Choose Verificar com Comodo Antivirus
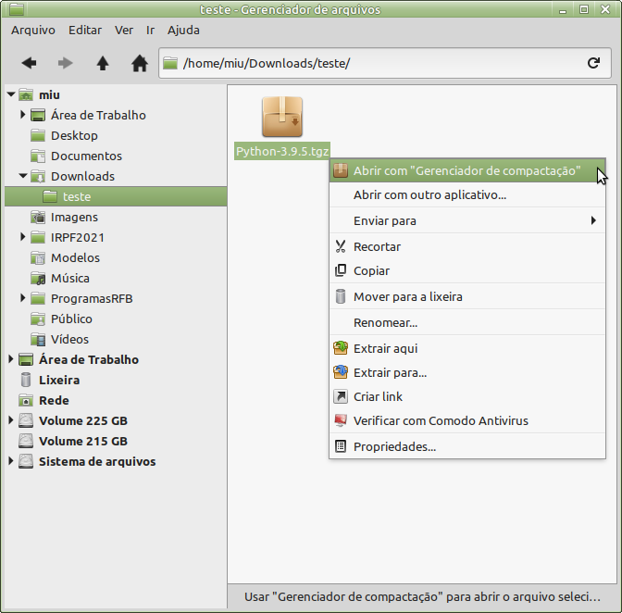This screenshot has width=622, height=613. (467, 420)
